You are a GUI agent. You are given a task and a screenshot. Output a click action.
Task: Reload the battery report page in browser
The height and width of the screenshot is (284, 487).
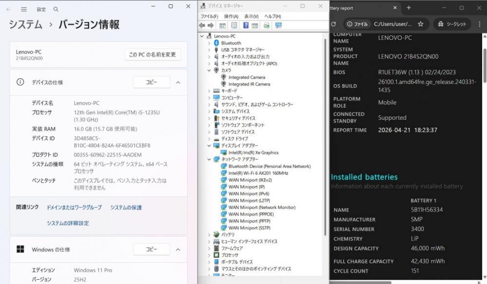[334, 24]
